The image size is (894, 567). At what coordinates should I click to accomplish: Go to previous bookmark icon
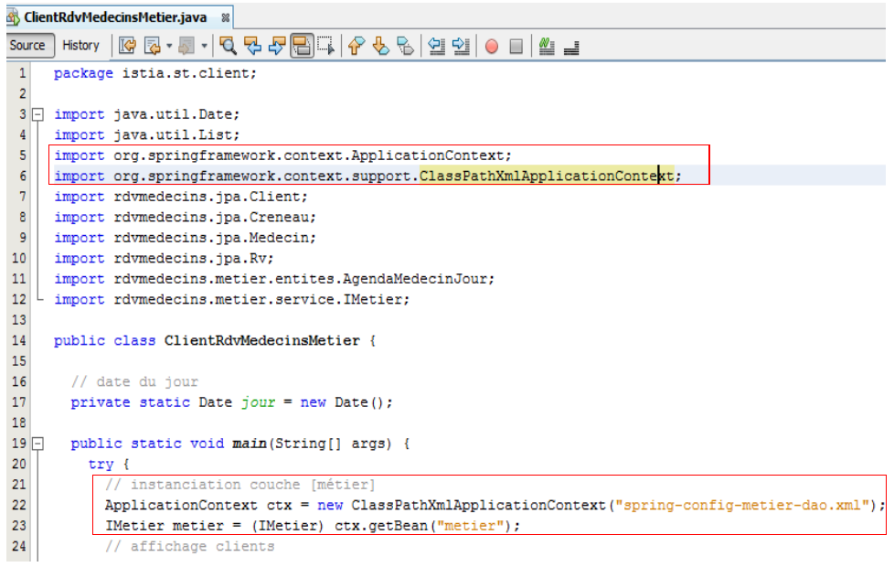point(357,46)
